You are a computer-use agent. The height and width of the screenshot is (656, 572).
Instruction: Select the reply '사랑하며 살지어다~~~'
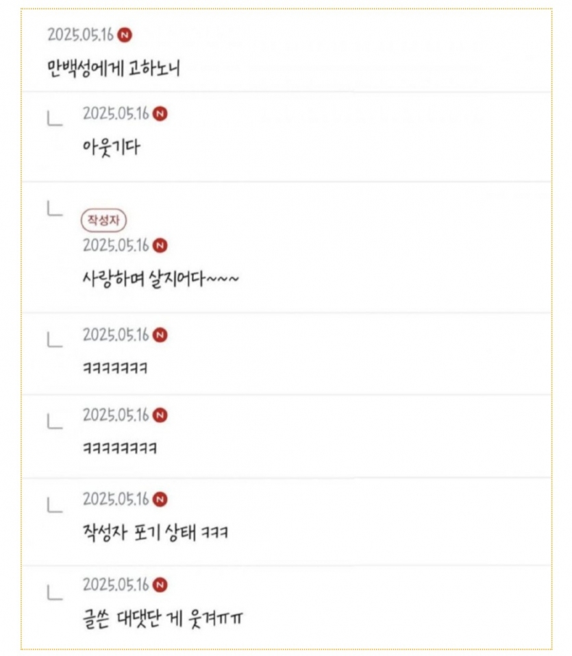point(160,278)
